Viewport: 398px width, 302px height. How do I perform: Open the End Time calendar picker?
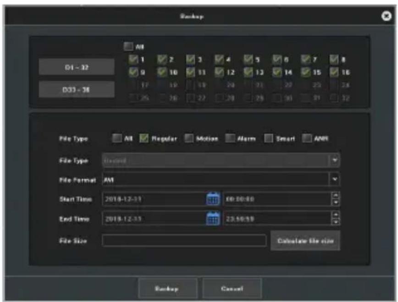[213, 219]
